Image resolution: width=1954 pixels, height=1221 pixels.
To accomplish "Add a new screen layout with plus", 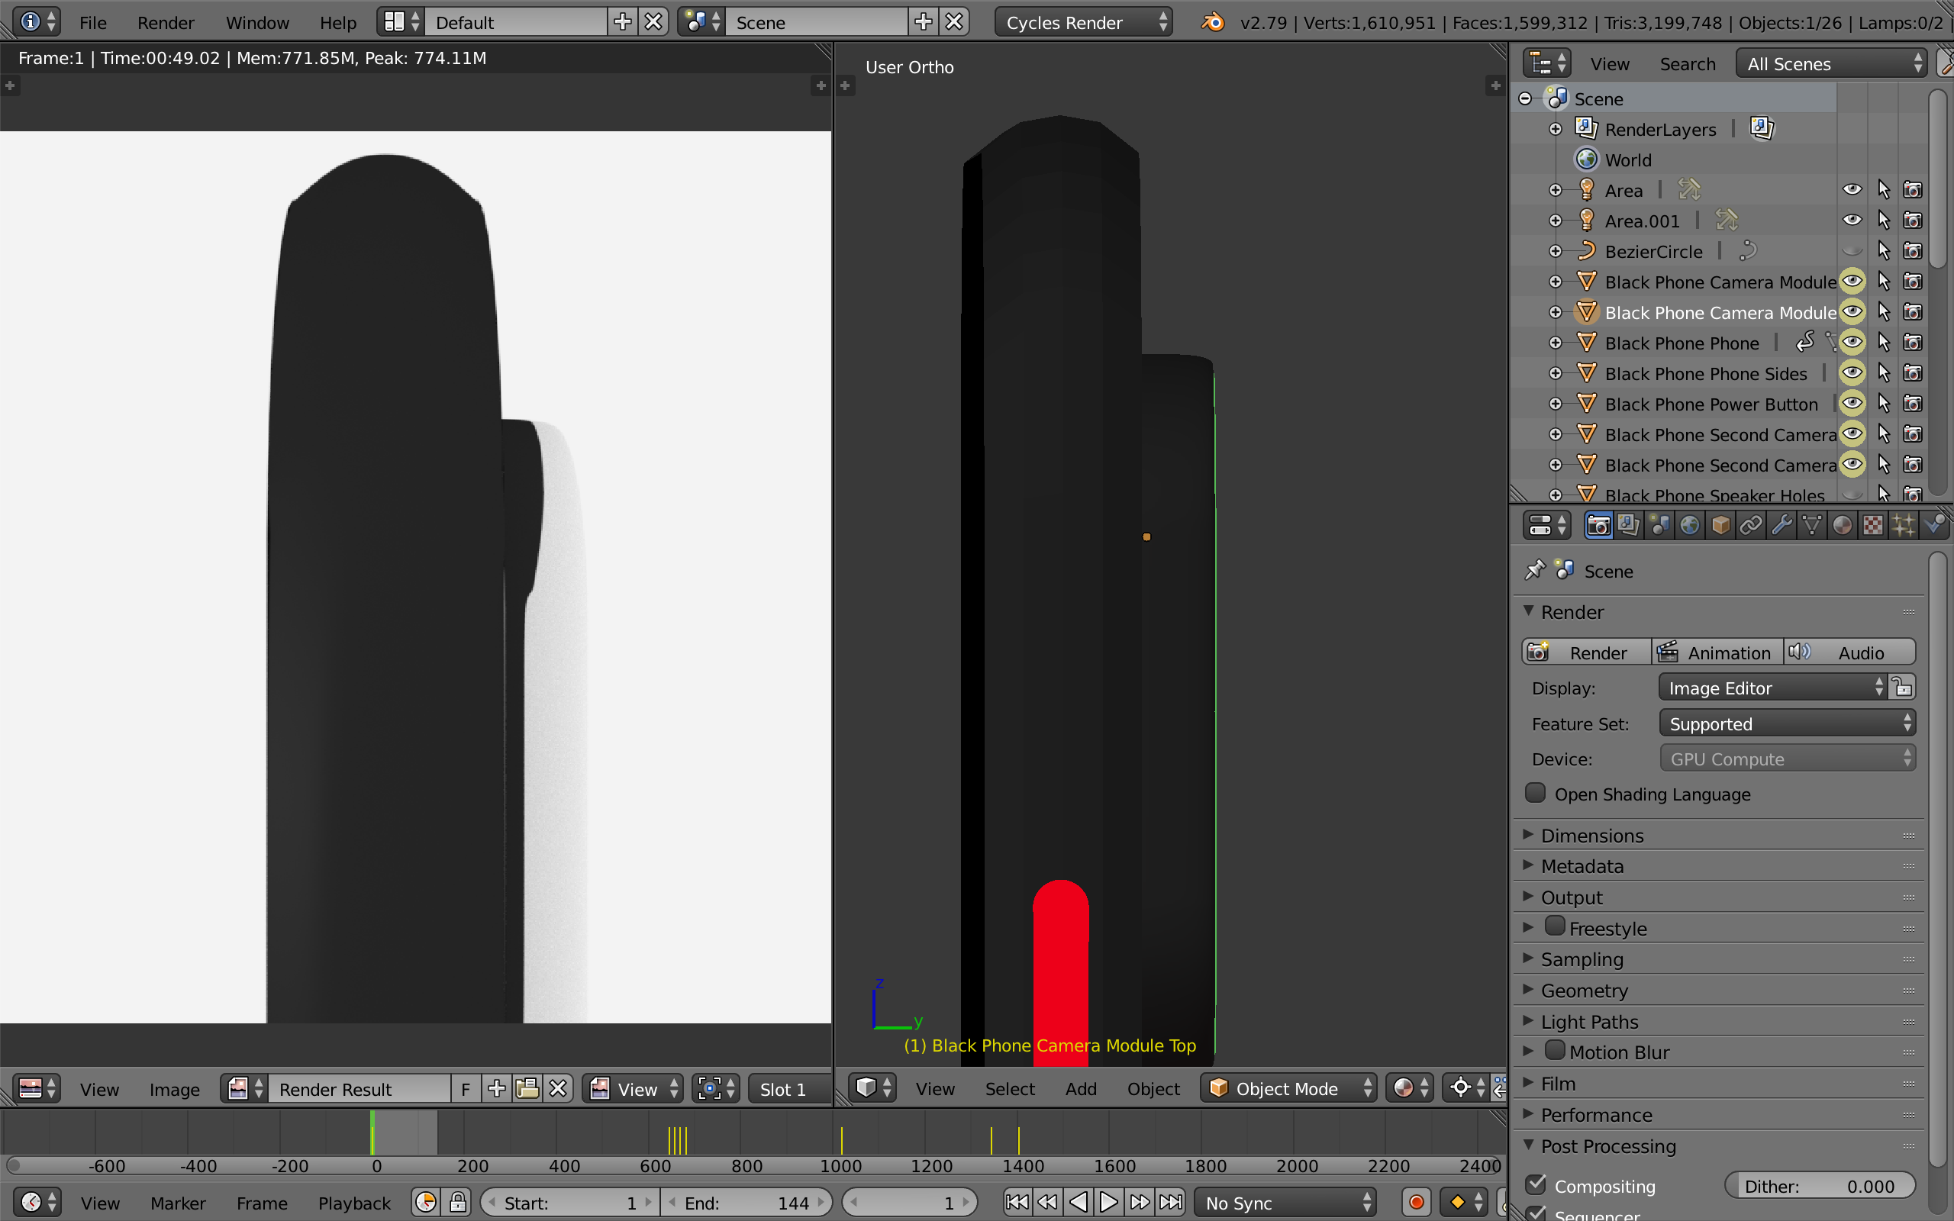I will (623, 22).
